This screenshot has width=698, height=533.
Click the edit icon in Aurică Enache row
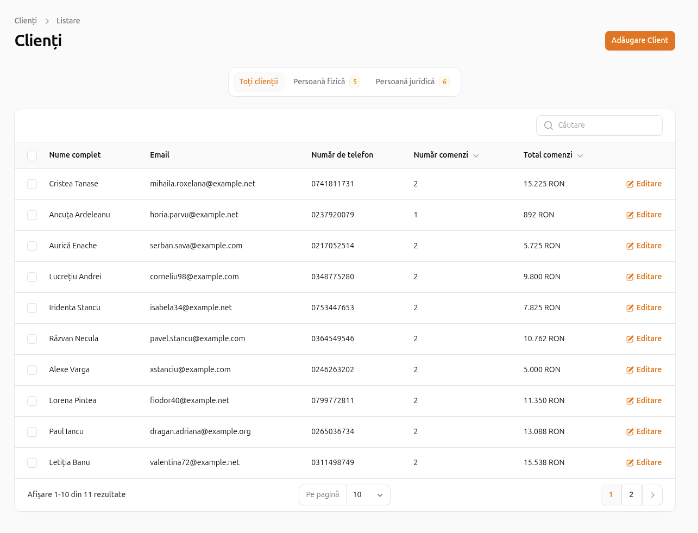coord(630,246)
